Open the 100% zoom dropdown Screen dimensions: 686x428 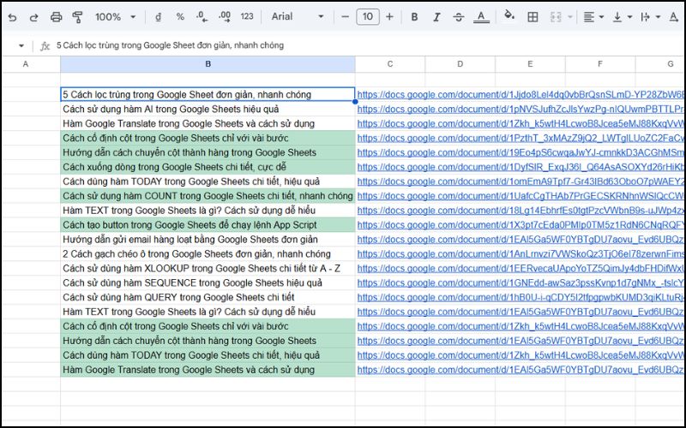tap(113, 17)
